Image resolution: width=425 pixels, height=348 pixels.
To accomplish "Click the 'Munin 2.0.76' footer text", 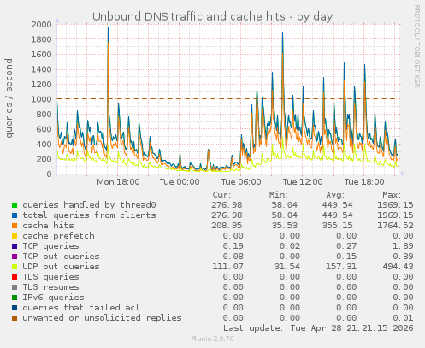I will tap(212, 339).
